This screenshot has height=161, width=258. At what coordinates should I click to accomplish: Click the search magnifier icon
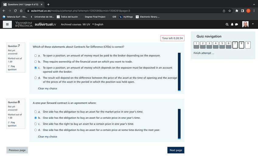pyautogui.click(x=227, y=24)
